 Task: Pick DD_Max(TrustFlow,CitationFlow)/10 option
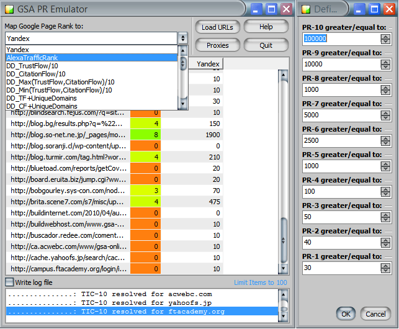pos(91,82)
